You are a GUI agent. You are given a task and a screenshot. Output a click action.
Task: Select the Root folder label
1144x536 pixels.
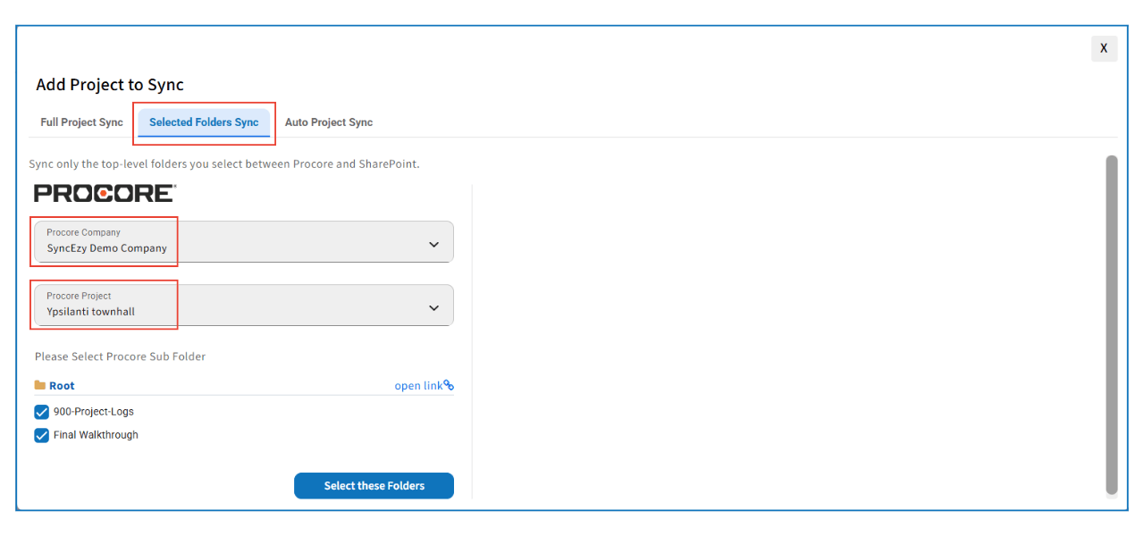62,385
